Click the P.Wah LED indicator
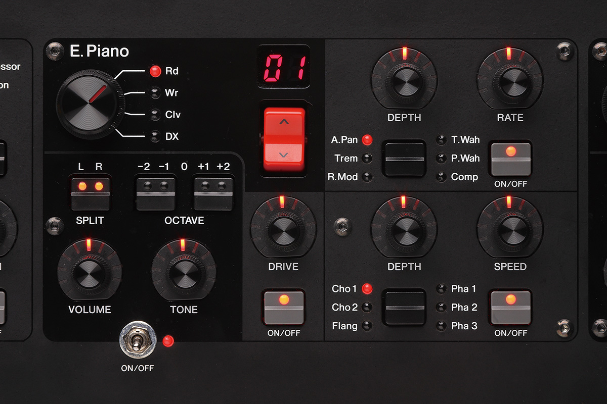The width and height of the screenshot is (607, 404). coord(442,158)
